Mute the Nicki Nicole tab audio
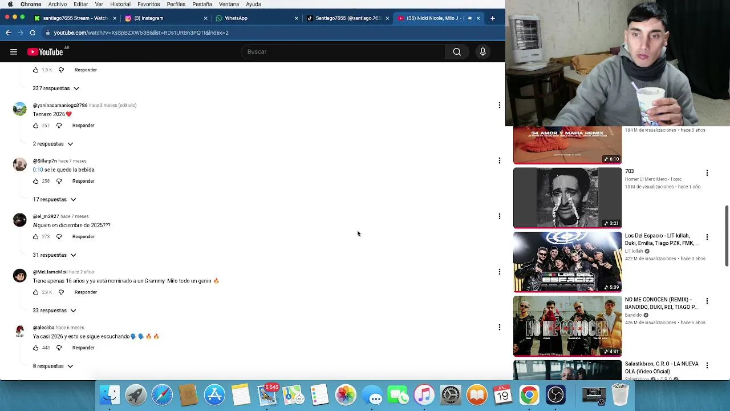 [x=470, y=18]
